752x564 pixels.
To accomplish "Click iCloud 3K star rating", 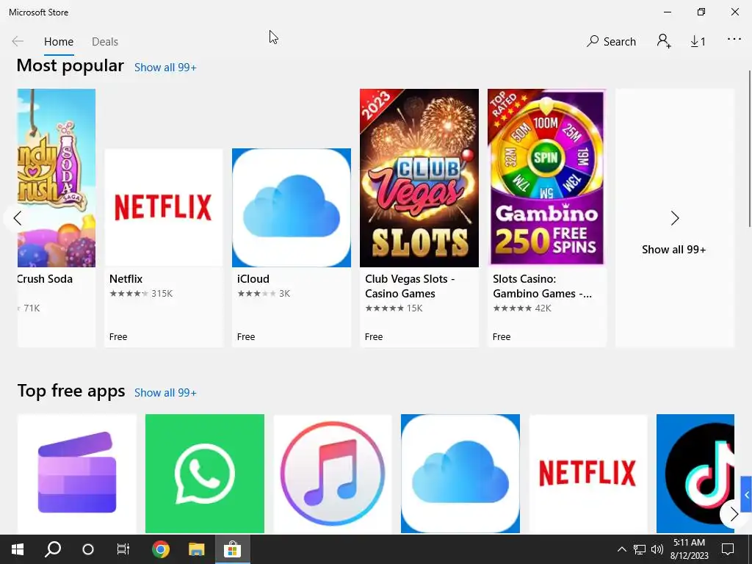I will tap(264, 294).
